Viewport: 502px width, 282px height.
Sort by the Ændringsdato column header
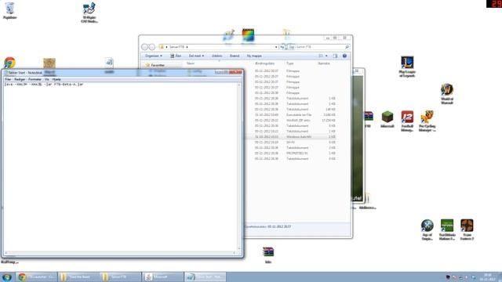point(265,63)
